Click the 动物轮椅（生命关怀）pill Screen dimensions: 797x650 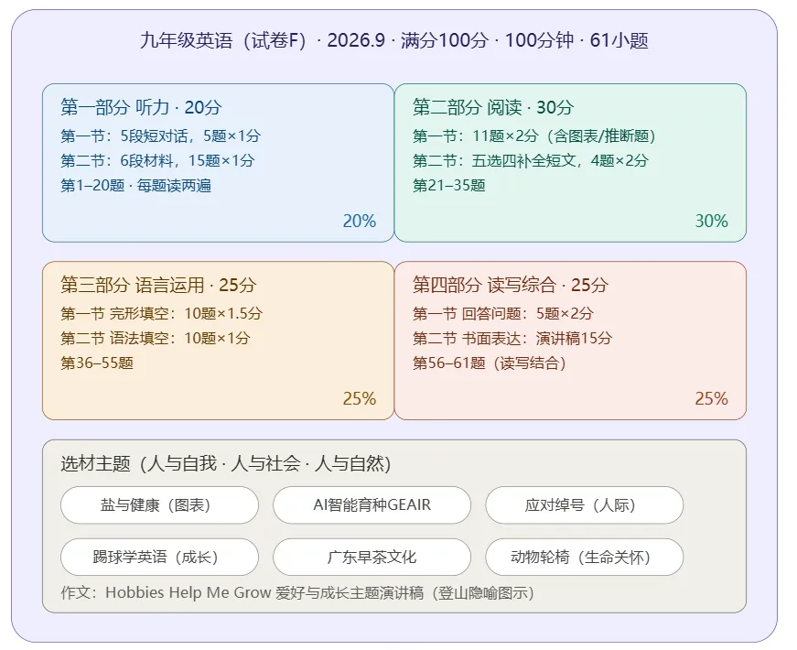pyautogui.click(x=585, y=557)
